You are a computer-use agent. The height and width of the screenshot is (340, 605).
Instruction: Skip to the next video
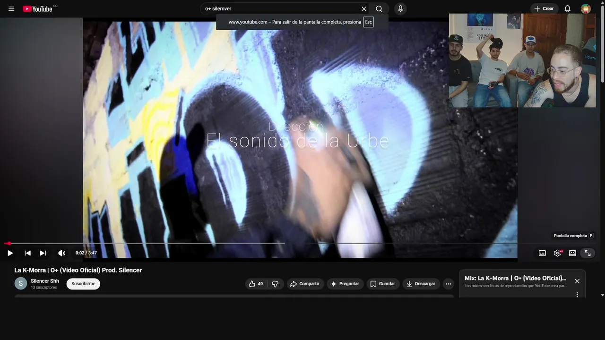tap(43, 253)
